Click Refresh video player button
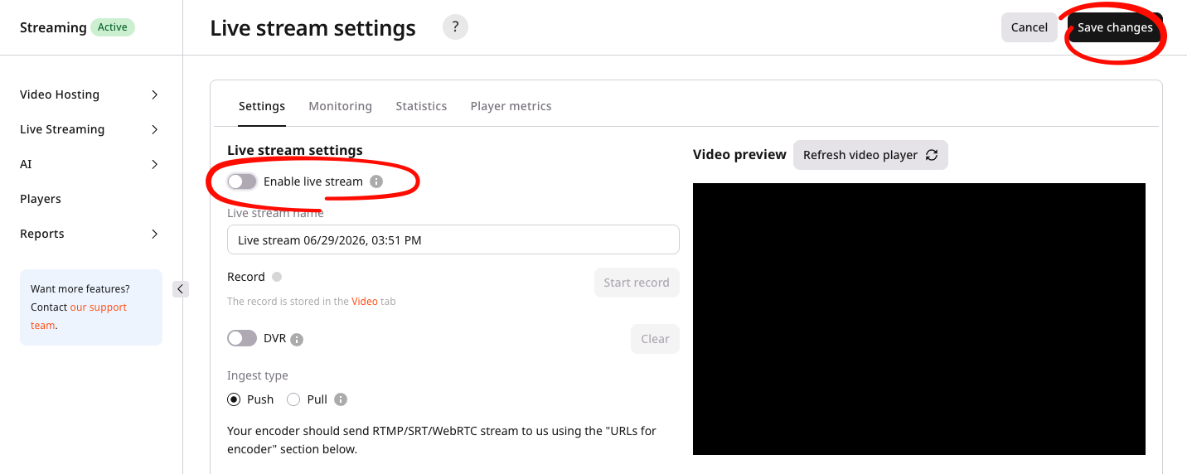 870,155
